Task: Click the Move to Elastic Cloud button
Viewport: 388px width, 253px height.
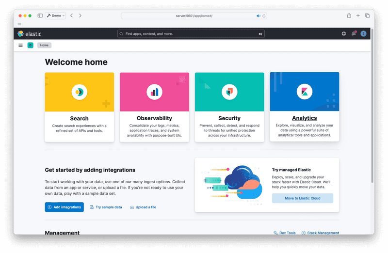Action: click(302, 198)
